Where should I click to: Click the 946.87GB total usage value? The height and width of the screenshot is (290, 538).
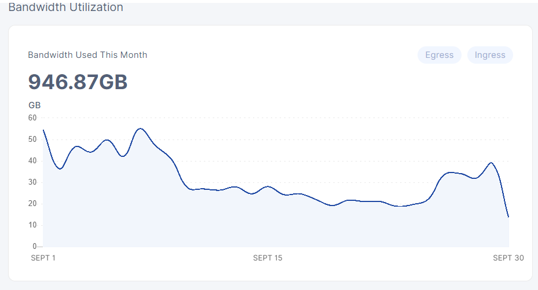click(x=78, y=82)
